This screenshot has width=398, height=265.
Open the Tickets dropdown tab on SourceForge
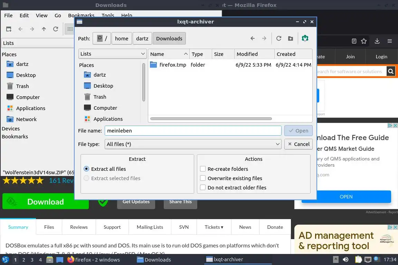[x=214, y=227]
